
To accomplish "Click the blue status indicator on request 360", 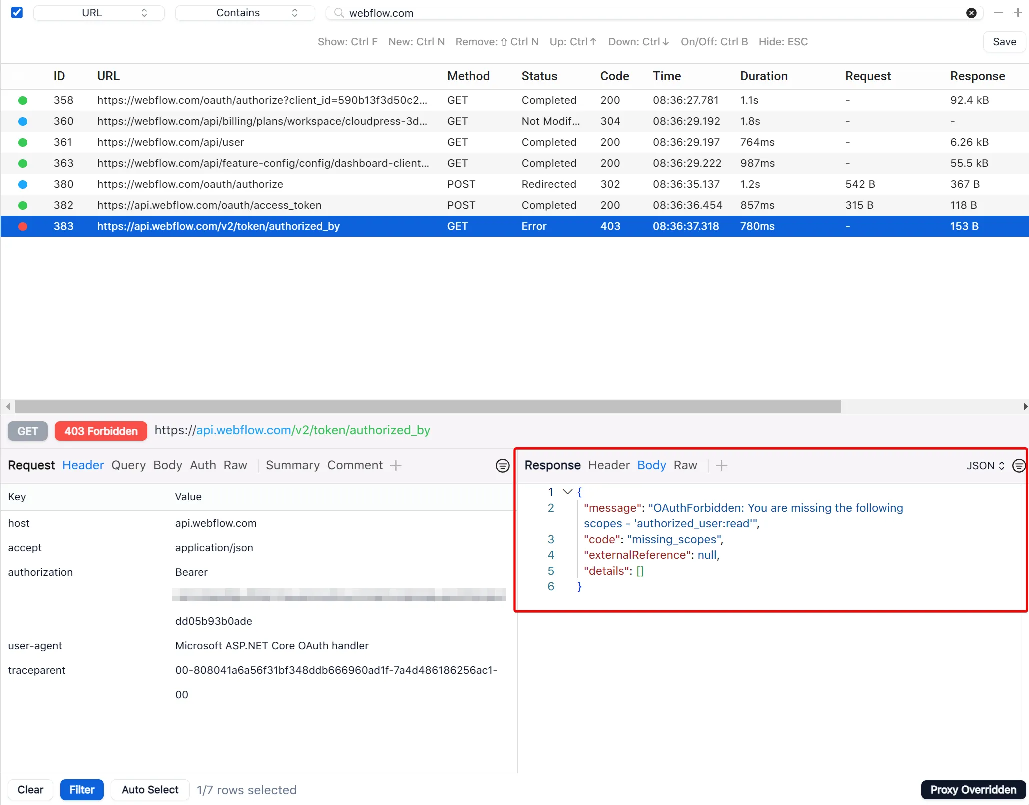I will 23,121.
